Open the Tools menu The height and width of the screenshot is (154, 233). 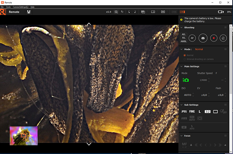pos(8,7)
